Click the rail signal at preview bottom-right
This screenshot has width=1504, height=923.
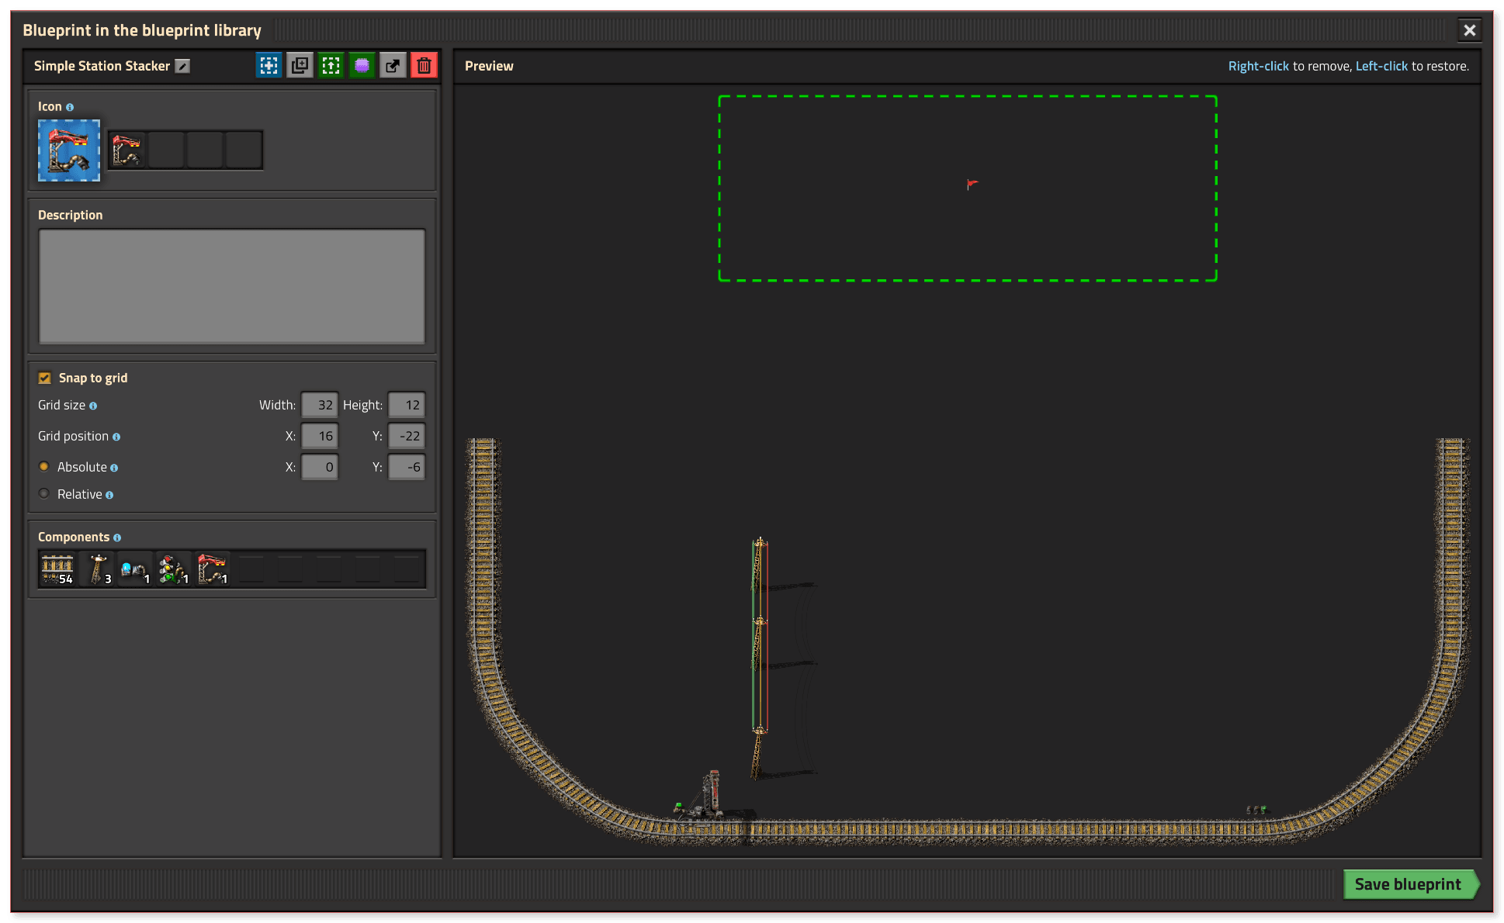(x=1256, y=810)
